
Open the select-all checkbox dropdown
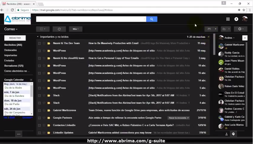pyautogui.click(x=43, y=29)
